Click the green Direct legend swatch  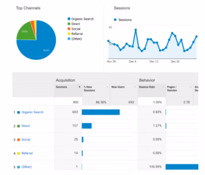(x=69, y=24)
